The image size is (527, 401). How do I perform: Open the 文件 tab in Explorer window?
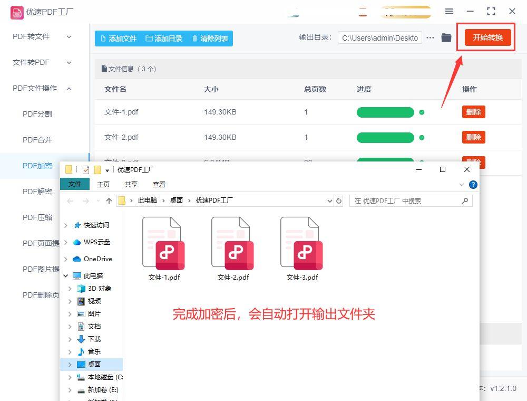[75, 184]
